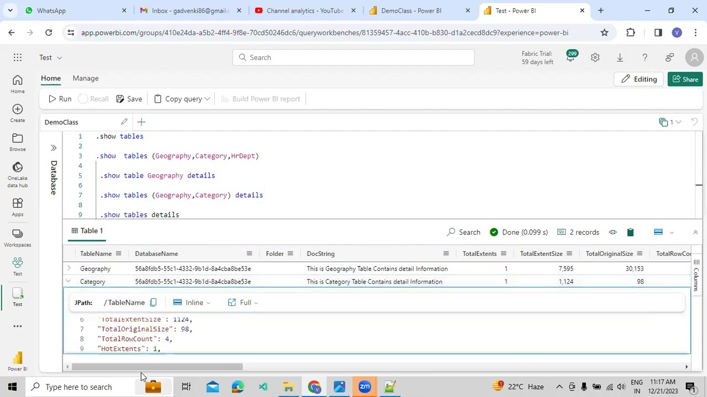Open Browse in left sidebar

[18, 142]
